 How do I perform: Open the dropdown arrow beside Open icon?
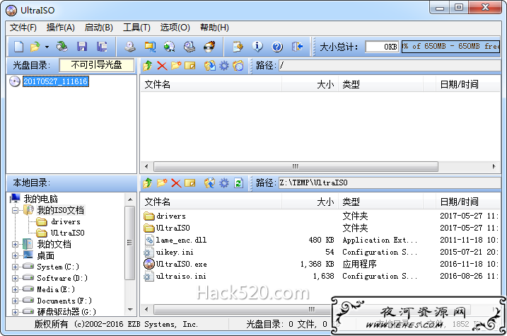[47, 47]
